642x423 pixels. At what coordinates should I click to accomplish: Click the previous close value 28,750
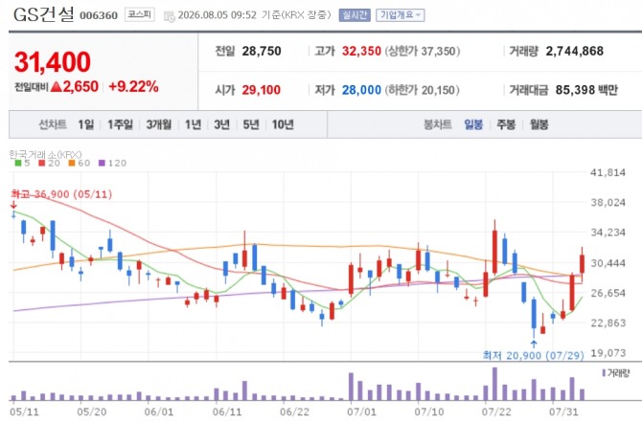coord(262,51)
